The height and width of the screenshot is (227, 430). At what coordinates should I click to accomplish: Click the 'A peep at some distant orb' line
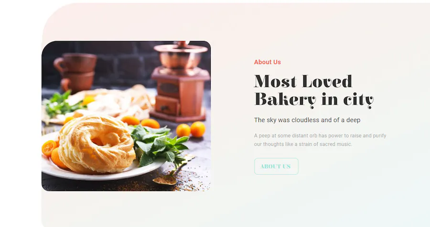coord(320,136)
